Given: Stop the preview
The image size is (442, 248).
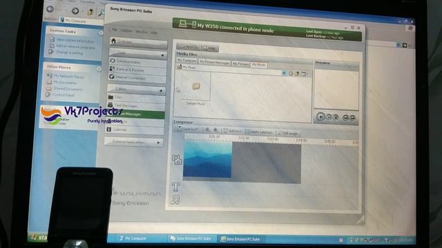Looking at the screenshot, I should click(x=336, y=117).
